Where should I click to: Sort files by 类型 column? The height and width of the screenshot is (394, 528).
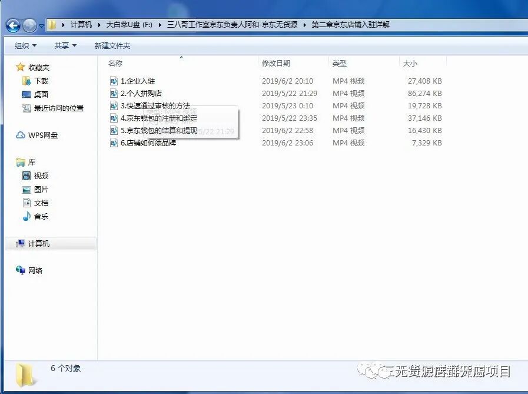(340, 64)
